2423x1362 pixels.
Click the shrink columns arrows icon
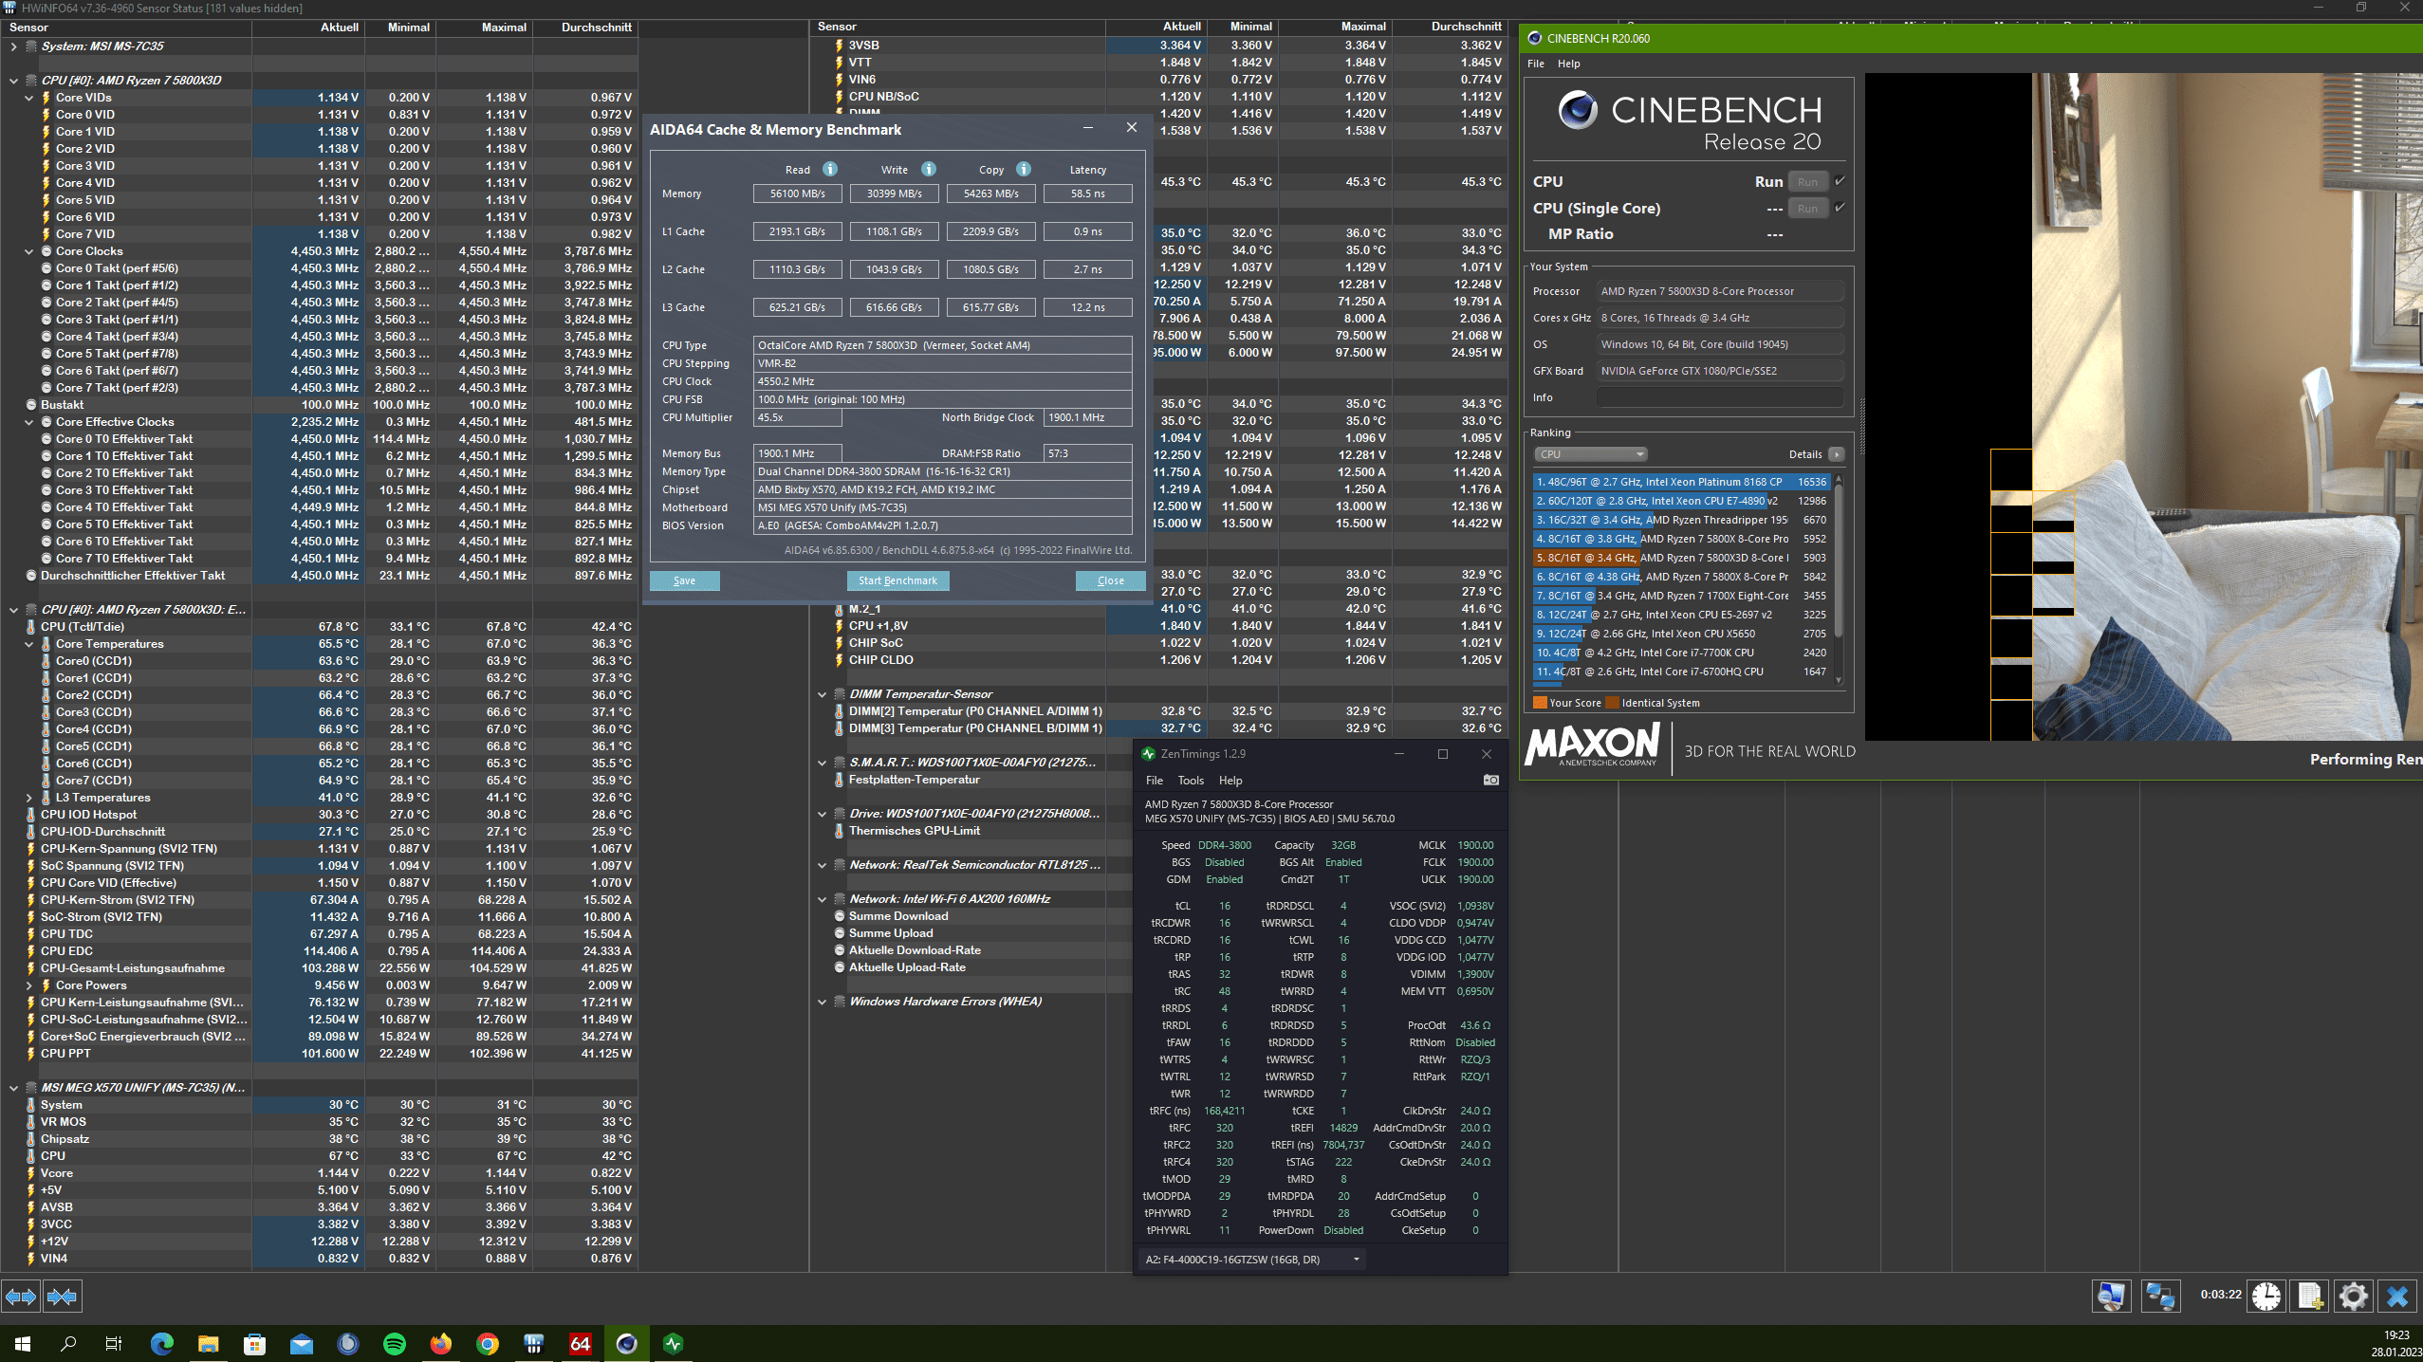63,1297
